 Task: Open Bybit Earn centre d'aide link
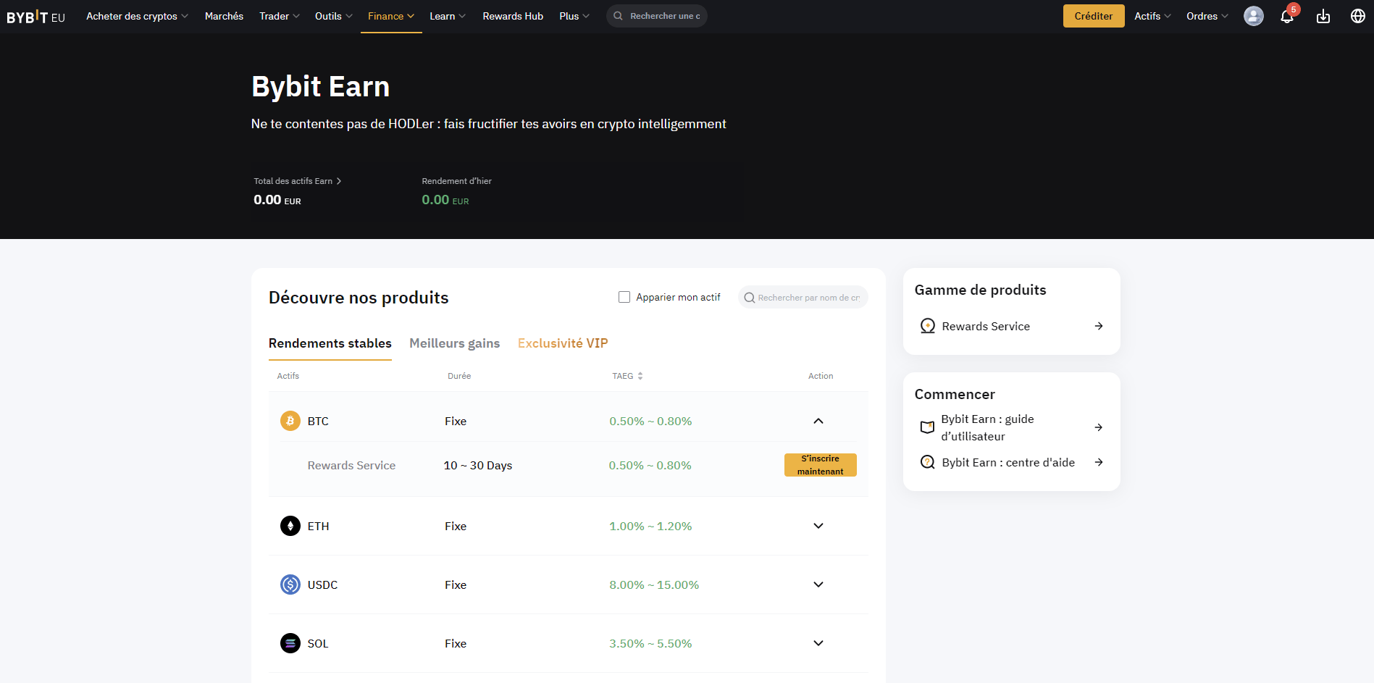1008,462
